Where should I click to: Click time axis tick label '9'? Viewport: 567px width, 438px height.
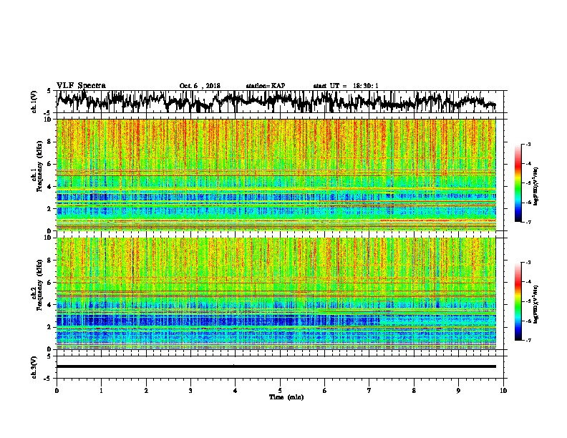point(458,391)
